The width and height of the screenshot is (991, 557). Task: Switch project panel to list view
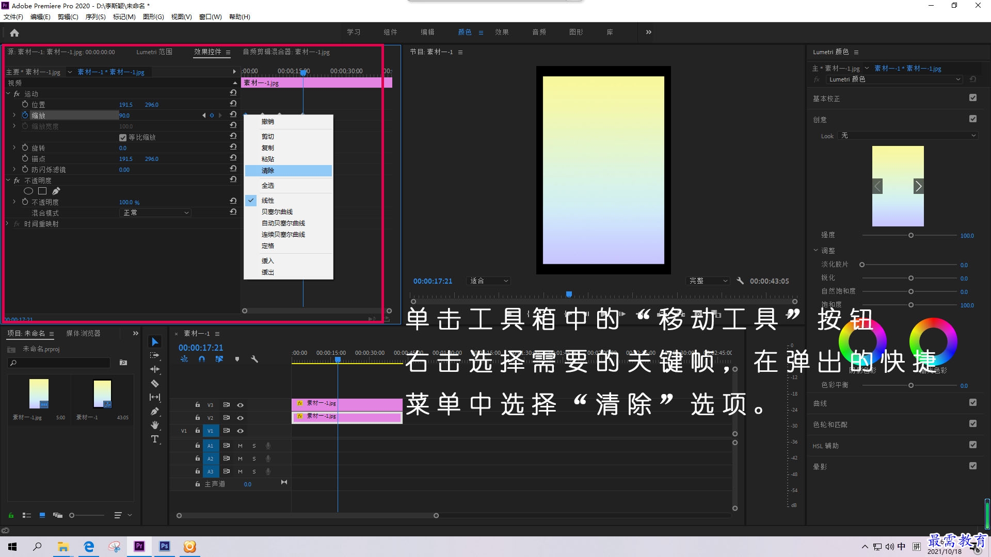coord(27,515)
